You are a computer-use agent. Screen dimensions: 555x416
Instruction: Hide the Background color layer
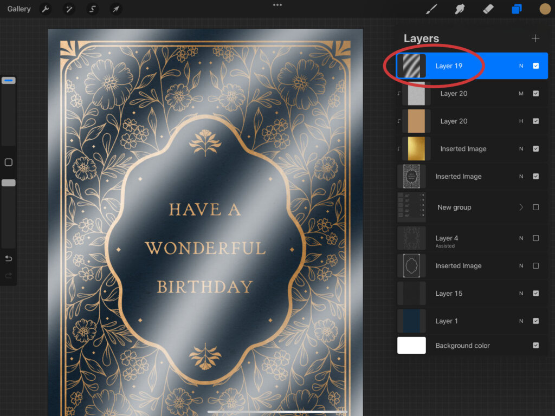point(535,346)
